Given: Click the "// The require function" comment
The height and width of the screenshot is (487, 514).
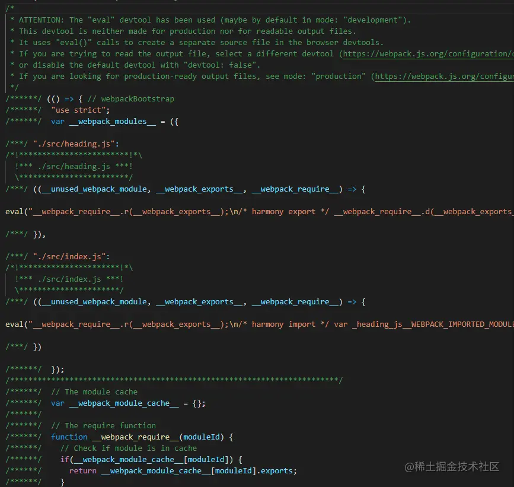Looking at the screenshot, I should click(104, 426).
